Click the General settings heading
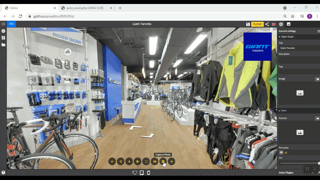This screenshot has height=180, width=320. coord(287,31)
